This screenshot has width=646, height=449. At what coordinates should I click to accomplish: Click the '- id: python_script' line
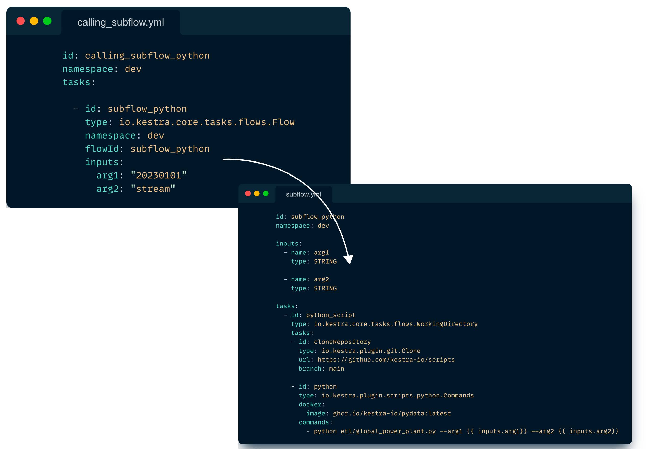pos(320,315)
